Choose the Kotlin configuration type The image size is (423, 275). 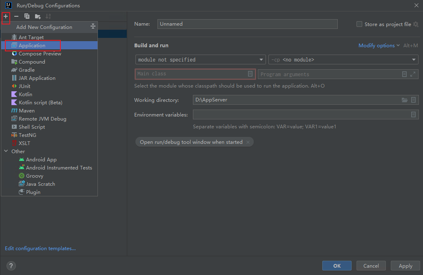tap(49, 94)
